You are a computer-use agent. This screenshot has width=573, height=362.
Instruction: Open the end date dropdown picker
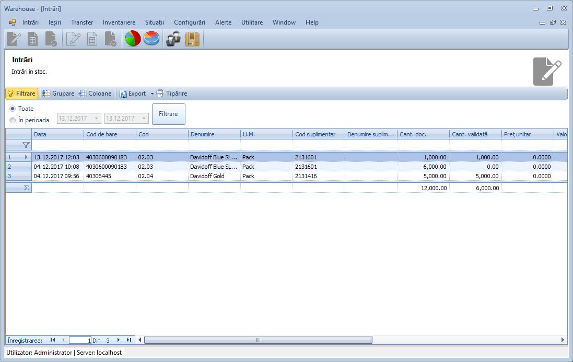(x=144, y=119)
